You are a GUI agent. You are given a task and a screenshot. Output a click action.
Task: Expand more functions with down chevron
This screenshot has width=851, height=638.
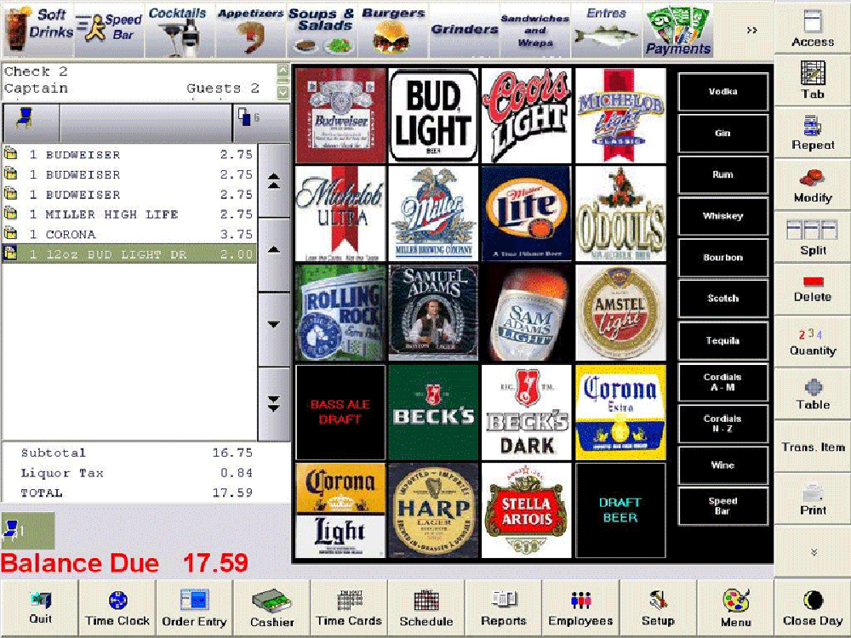pos(813,552)
